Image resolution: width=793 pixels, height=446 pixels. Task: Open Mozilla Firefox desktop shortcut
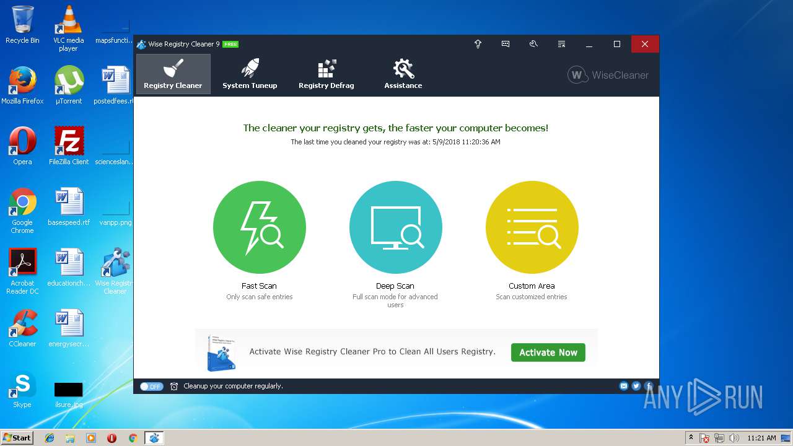point(22,85)
